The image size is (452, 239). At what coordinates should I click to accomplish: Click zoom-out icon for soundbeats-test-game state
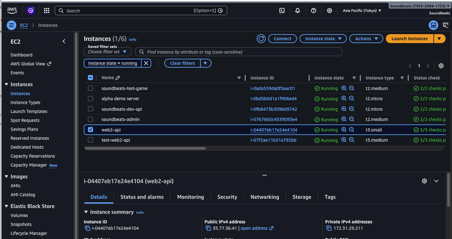coord(352,88)
